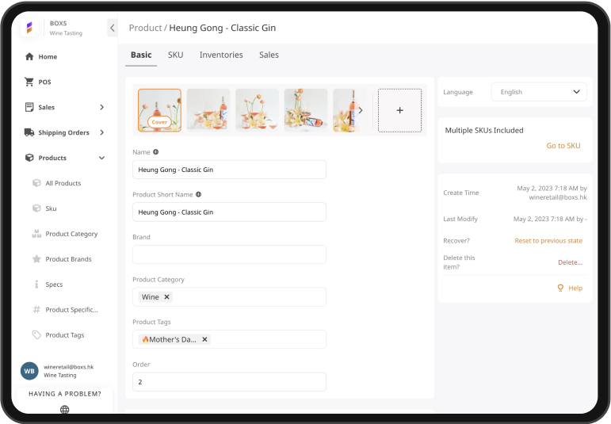The height and width of the screenshot is (424, 611).
Task: Click the globe icon under Having a Problem
Action: coord(65,409)
